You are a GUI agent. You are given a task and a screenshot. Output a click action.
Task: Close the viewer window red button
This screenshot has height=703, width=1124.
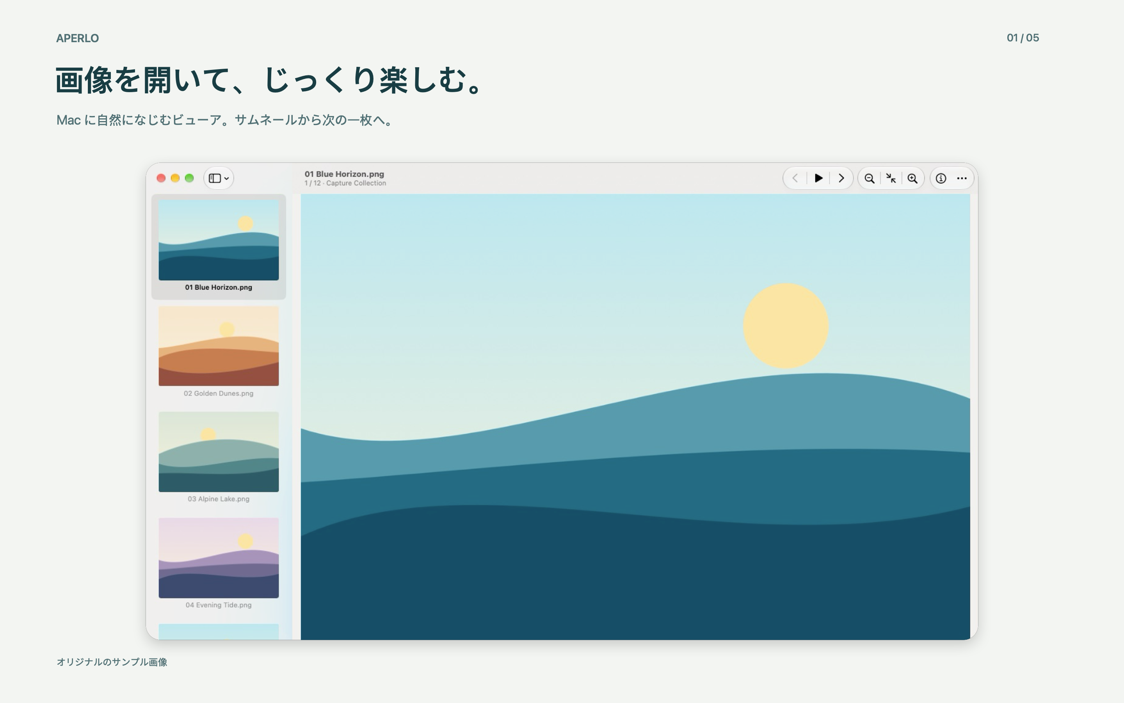[161, 178]
